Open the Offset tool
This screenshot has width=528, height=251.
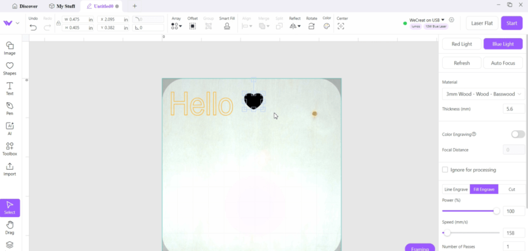193,26
